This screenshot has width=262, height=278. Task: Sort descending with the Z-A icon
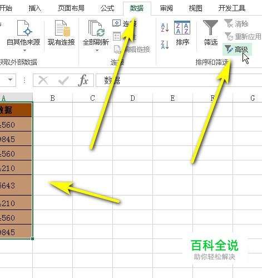pyautogui.click(x=165, y=45)
